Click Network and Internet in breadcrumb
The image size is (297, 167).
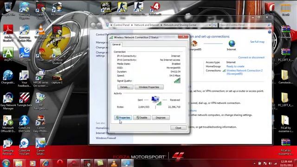(147, 25)
